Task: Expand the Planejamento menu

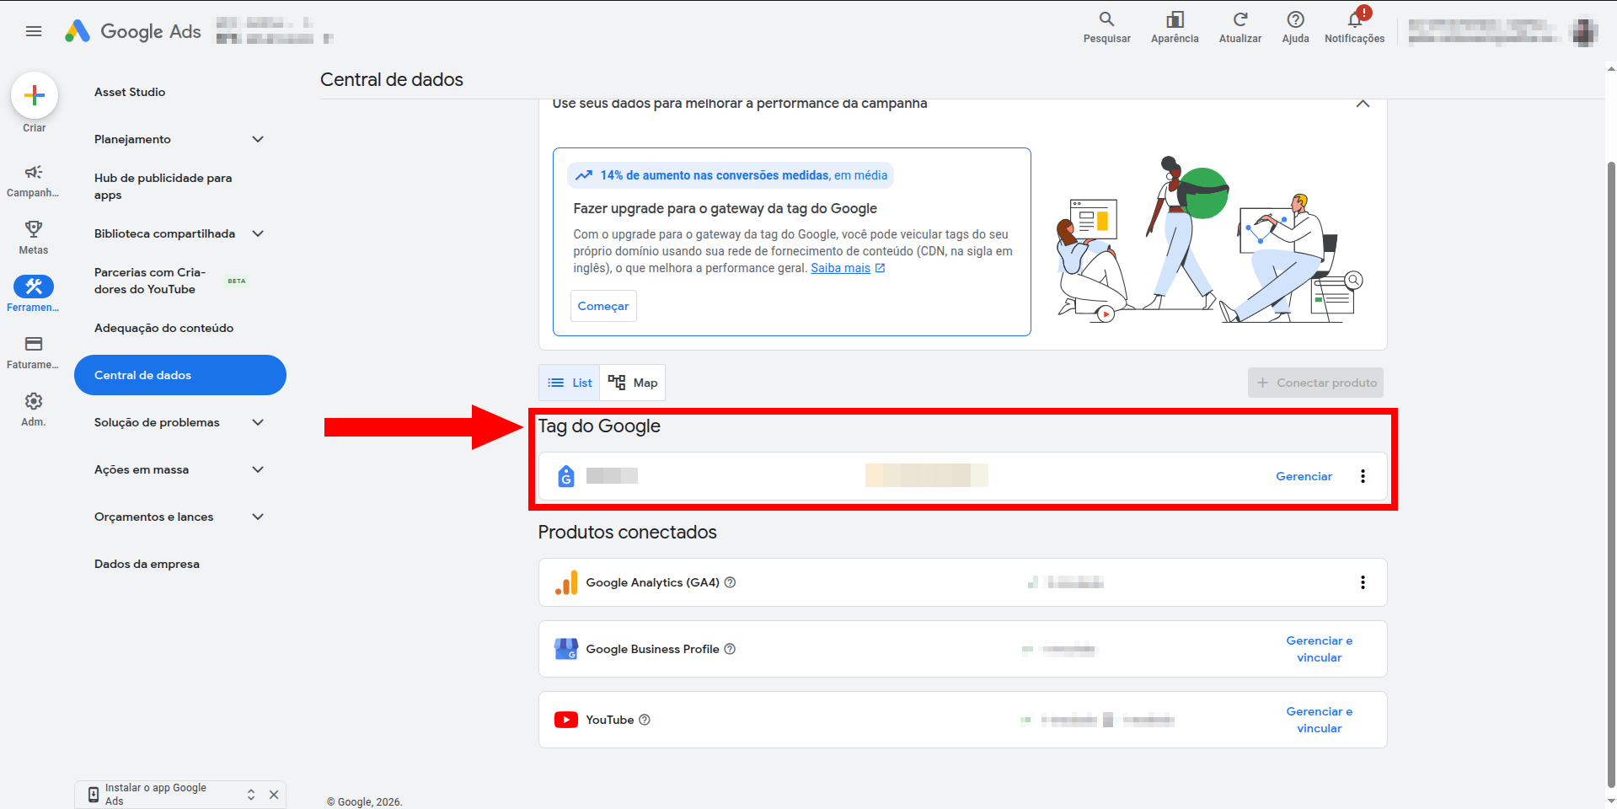Action: 258,139
